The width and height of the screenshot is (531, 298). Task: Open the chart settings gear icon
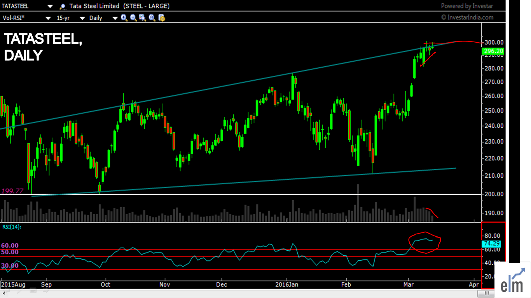click(162, 17)
